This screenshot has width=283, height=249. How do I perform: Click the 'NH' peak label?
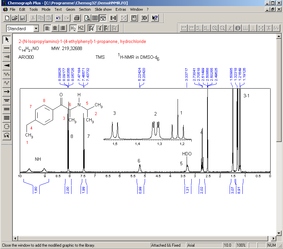[x=38, y=159]
